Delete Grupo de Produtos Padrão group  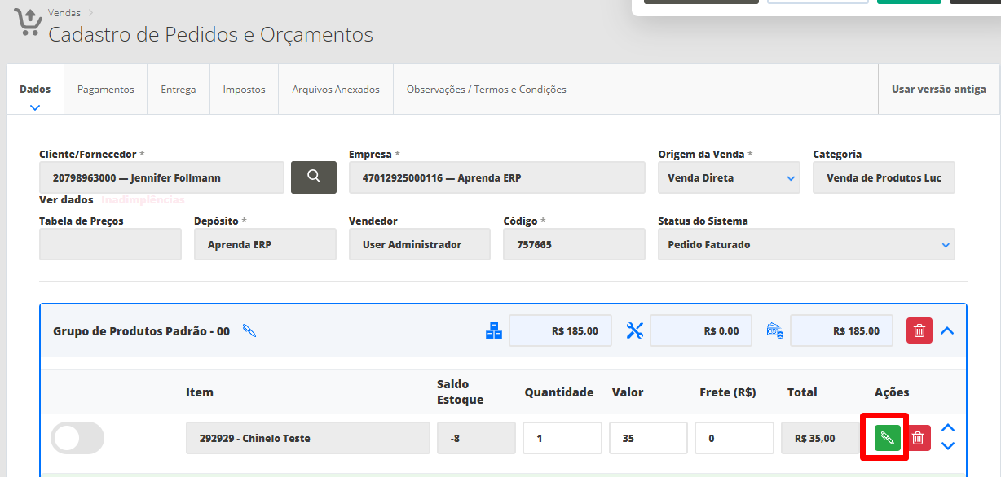pyautogui.click(x=919, y=330)
